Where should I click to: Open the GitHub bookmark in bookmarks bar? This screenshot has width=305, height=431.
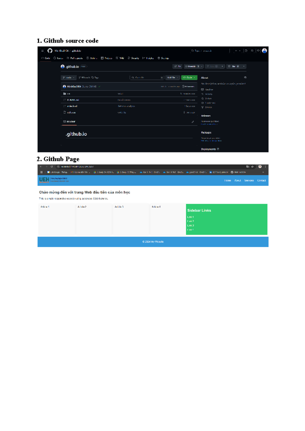[x=238, y=172]
